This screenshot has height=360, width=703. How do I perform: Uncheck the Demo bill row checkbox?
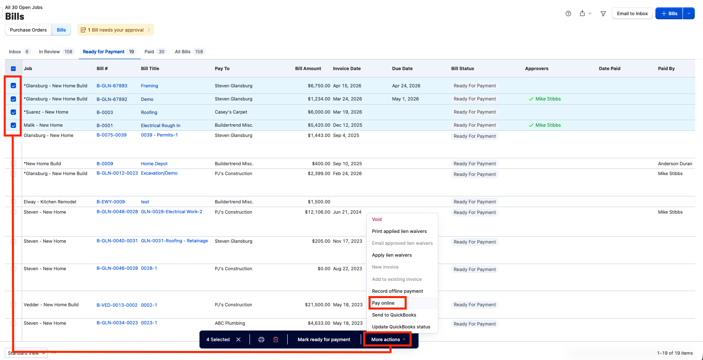(x=13, y=99)
